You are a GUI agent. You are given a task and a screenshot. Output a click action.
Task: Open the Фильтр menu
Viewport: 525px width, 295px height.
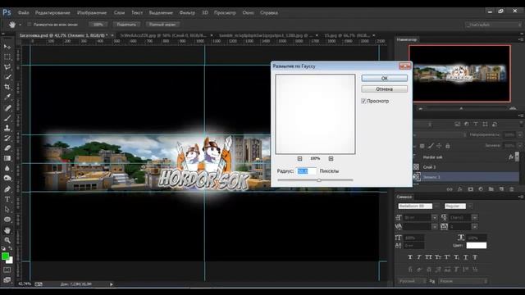187,13
